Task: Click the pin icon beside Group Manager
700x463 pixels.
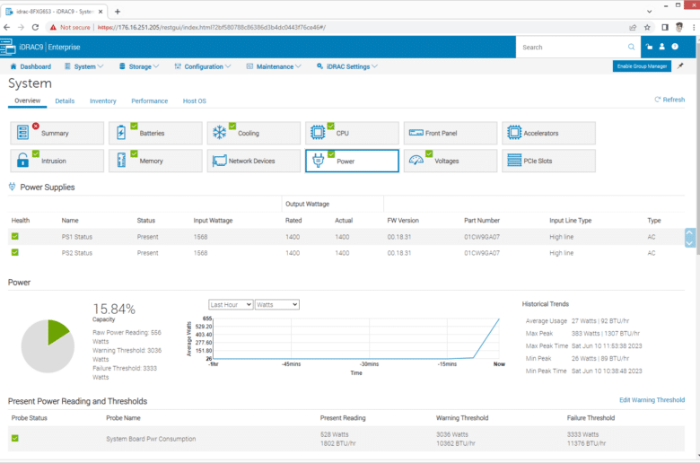Action: [x=680, y=66]
